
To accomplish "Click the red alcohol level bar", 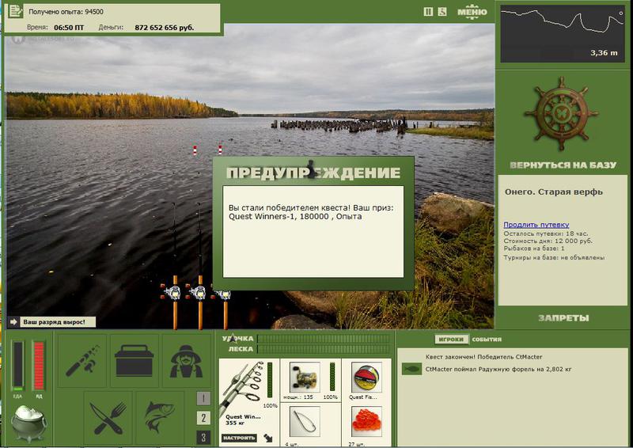I will (x=39, y=365).
